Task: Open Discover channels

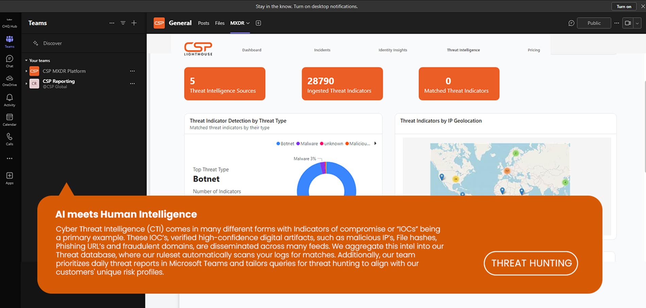Action: (52, 43)
